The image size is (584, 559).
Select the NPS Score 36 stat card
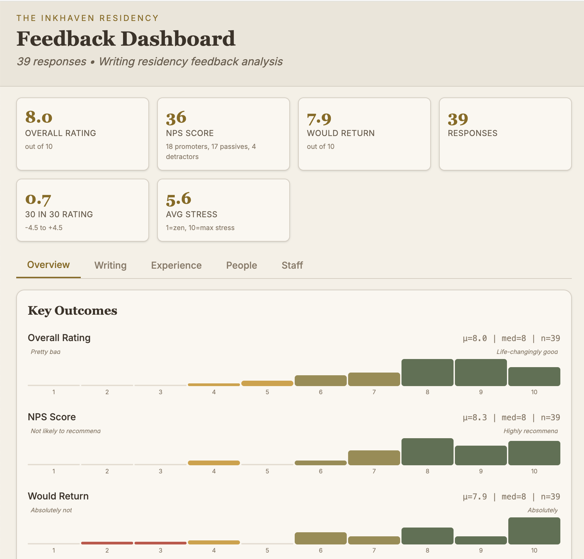(223, 134)
